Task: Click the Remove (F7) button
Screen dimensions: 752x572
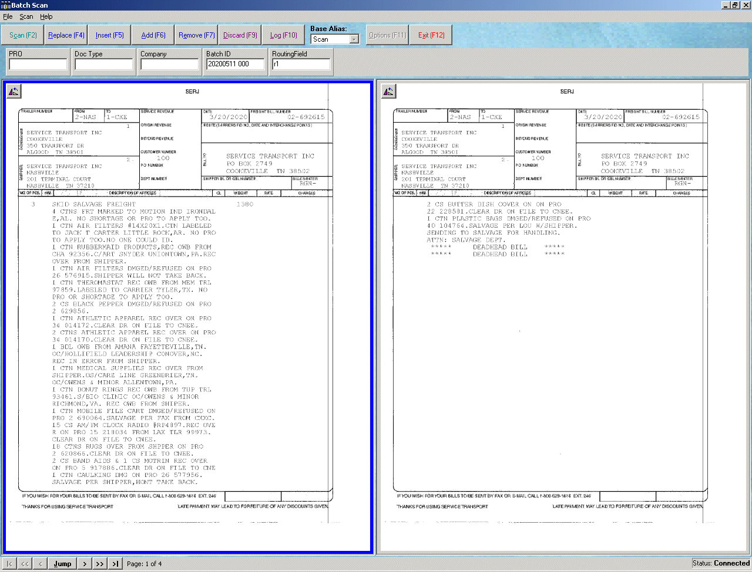Action: coord(196,35)
